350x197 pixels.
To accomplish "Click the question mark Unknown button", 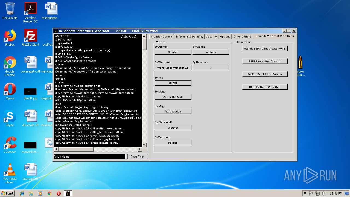I will coord(211,68).
